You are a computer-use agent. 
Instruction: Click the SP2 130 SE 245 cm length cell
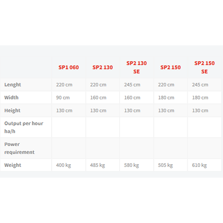[x=136, y=85]
